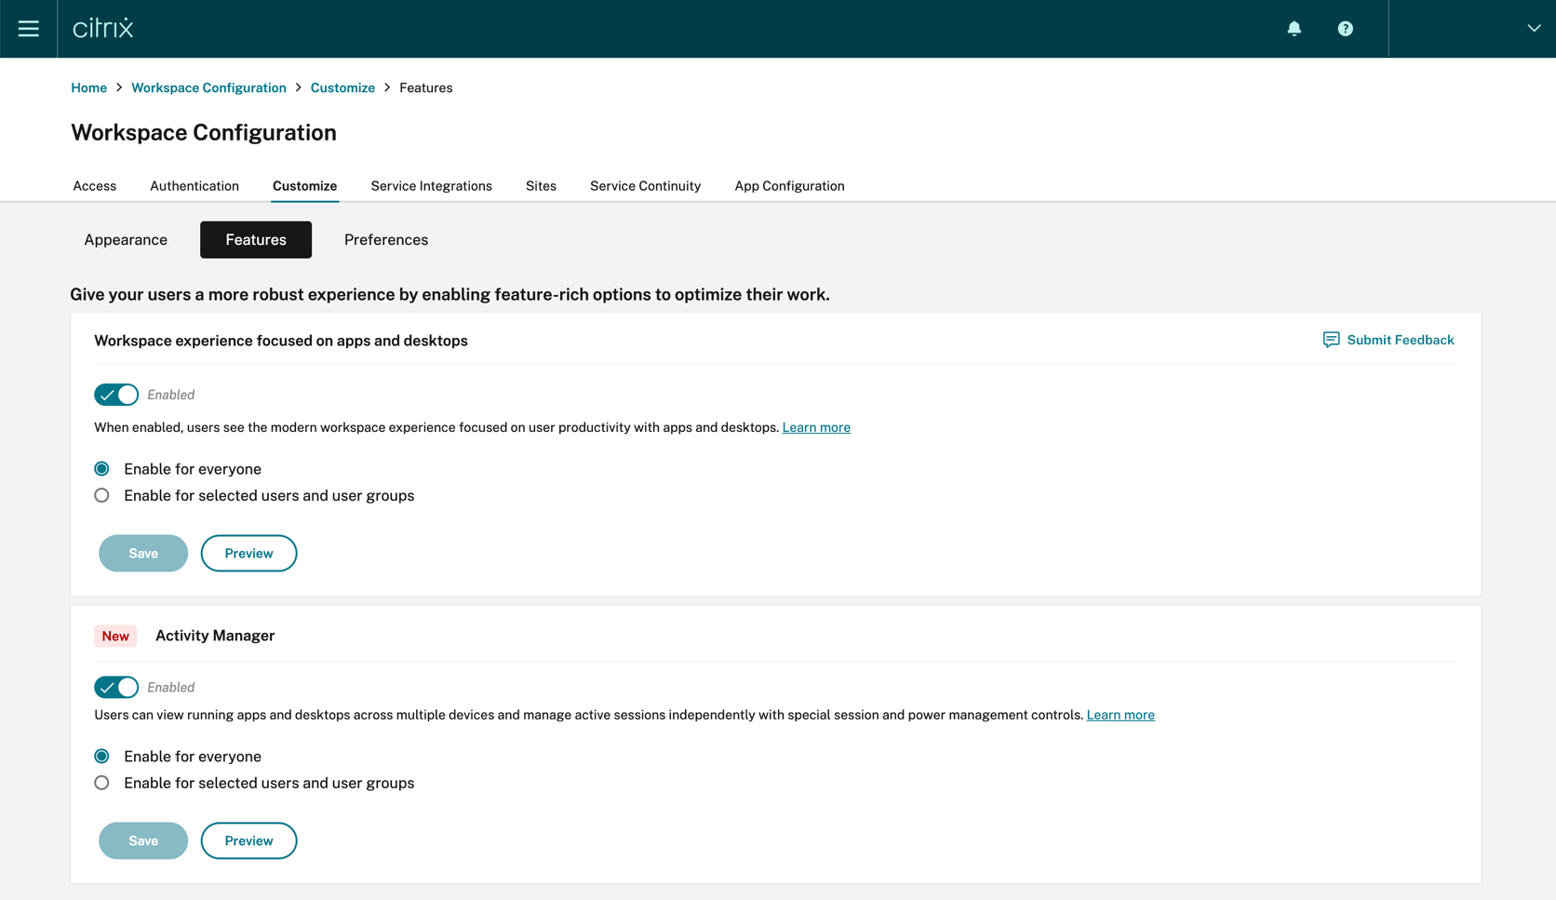Viewport: 1556px width, 900px height.
Task: Click the Workspace Configuration breadcrumb
Action: (x=208, y=87)
